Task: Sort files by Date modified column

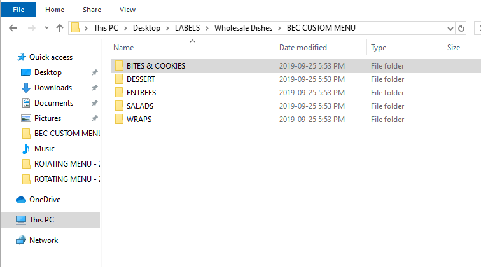Action: pyautogui.click(x=303, y=48)
